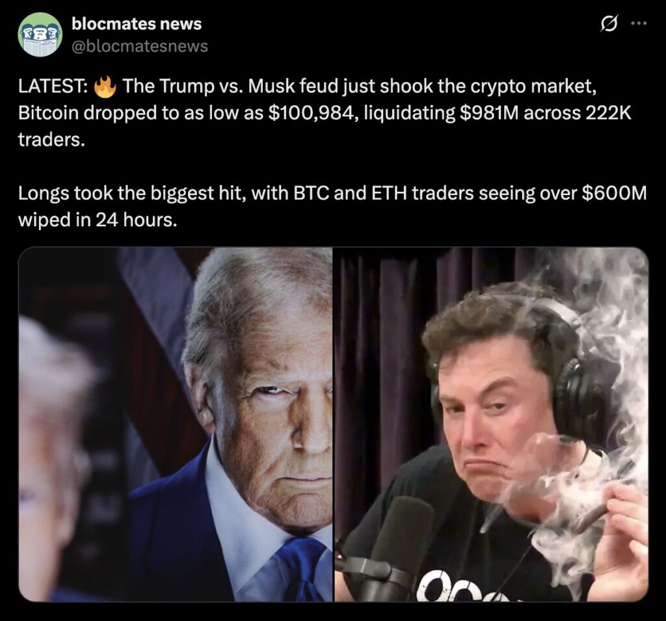This screenshot has width=666, height=621.
Task: Open the left photo of man in suit
Action: (176, 424)
